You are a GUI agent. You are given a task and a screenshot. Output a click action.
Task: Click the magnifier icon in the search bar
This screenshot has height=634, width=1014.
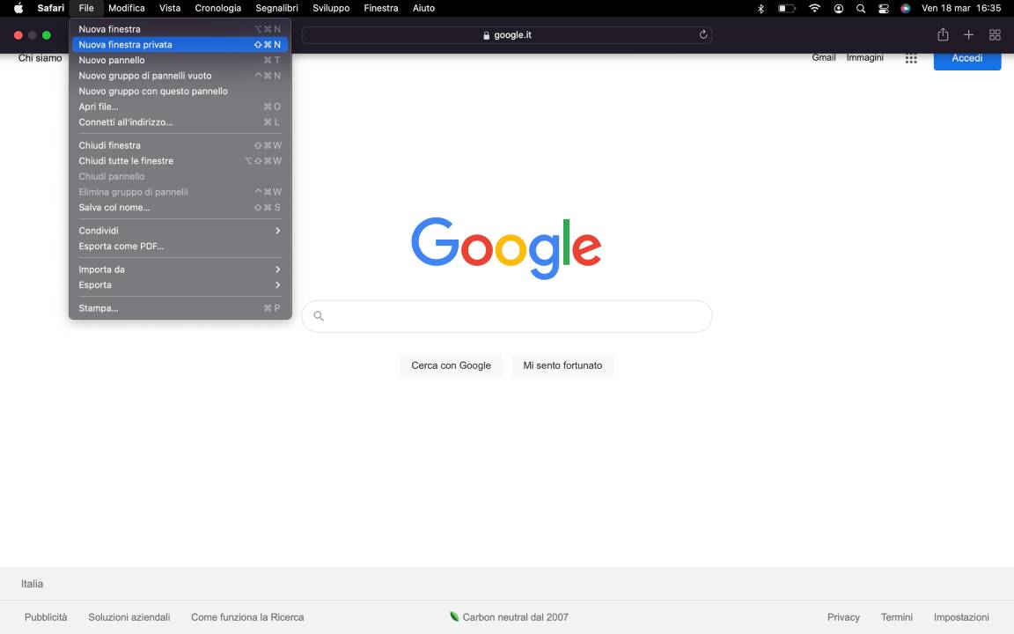[x=319, y=315]
